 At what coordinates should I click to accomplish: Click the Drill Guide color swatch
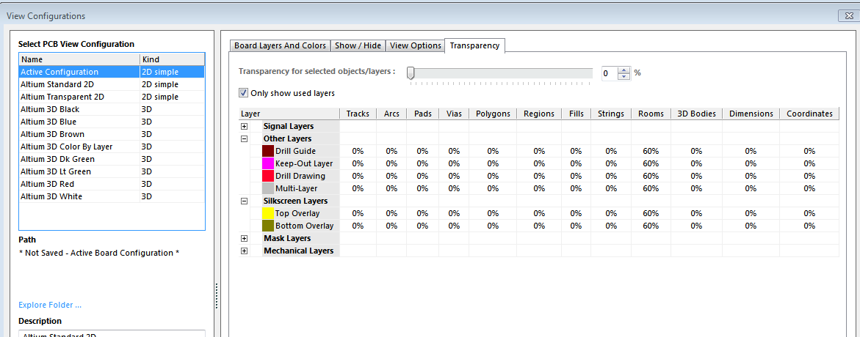(x=268, y=151)
